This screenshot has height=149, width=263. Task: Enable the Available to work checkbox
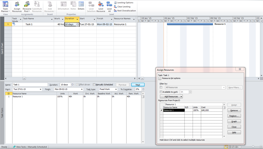click(161, 92)
